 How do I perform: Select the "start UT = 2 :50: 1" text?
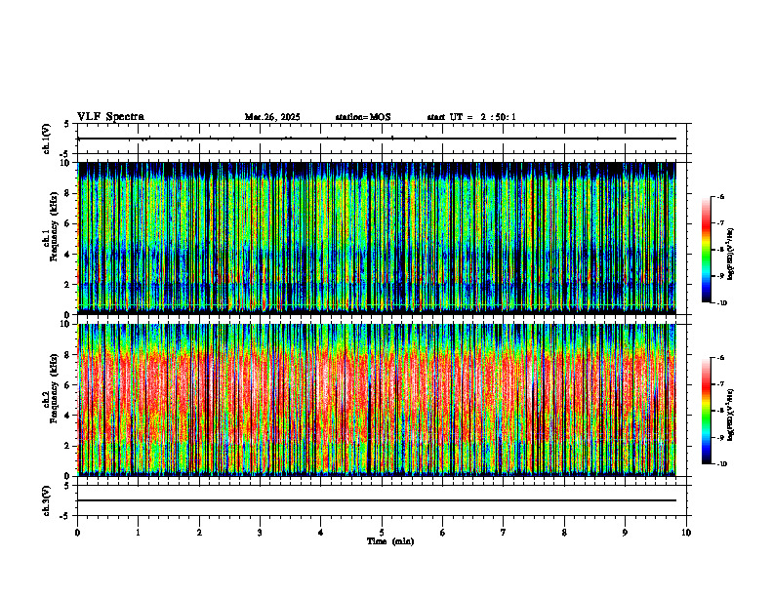471,117
